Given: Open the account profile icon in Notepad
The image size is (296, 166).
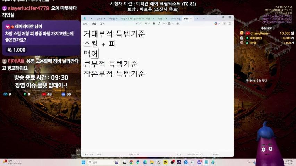Looking at the screenshot, I should pos(225,24).
